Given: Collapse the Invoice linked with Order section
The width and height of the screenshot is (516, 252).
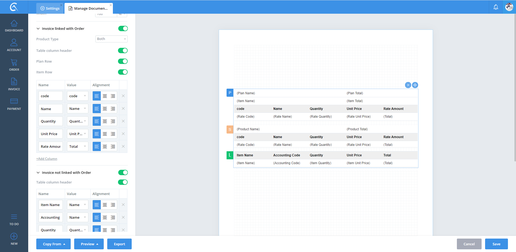Looking at the screenshot, I should pyautogui.click(x=38, y=28).
